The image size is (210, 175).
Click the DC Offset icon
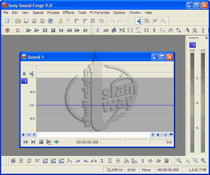click(x=37, y=160)
